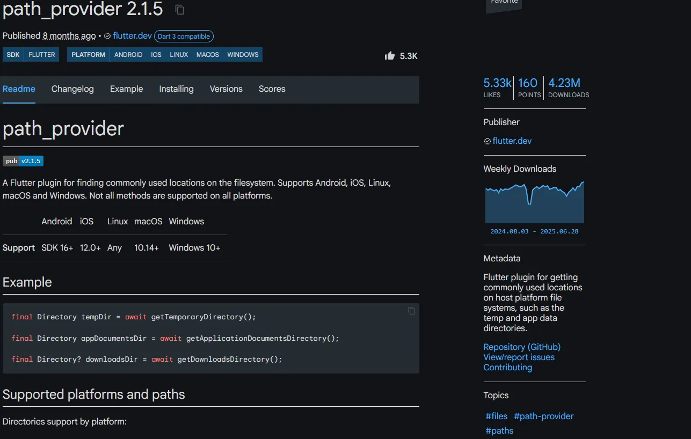Select the IOS platform tag

(x=156, y=55)
